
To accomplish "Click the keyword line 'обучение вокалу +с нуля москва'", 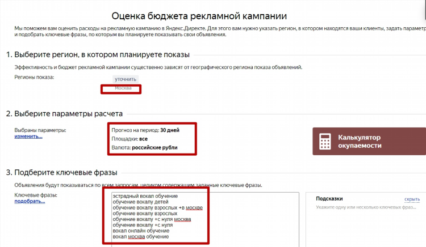I will tap(152, 219).
